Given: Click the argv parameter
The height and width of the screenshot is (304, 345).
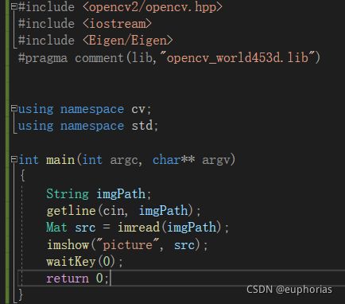Looking at the screenshot, I should tap(216, 161).
